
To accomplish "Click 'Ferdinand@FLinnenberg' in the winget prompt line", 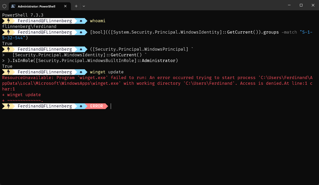I will pos(45,72).
